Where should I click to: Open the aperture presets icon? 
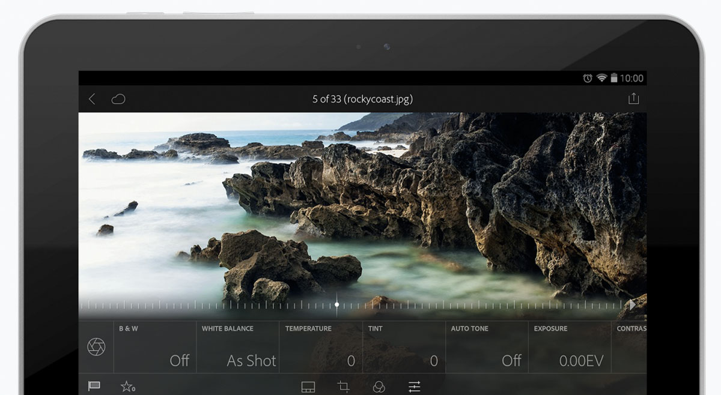tap(96, 346)
